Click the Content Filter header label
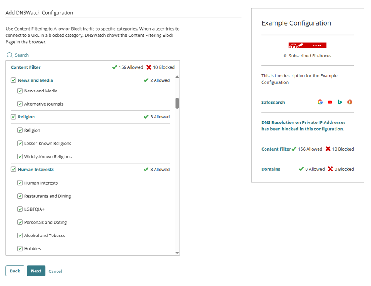The image size is (371, 286). (x=26, y=67)
